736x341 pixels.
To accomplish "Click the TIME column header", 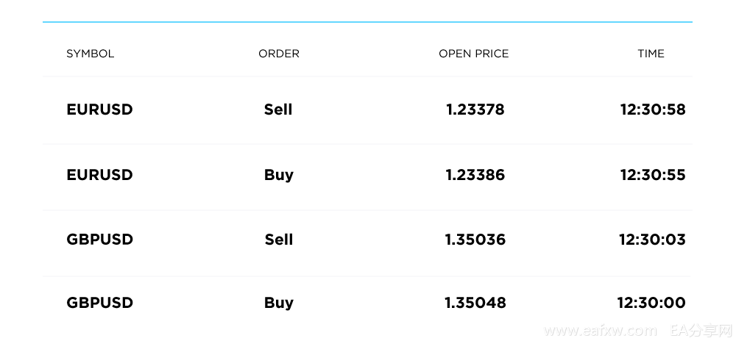I will pos(651,54).
